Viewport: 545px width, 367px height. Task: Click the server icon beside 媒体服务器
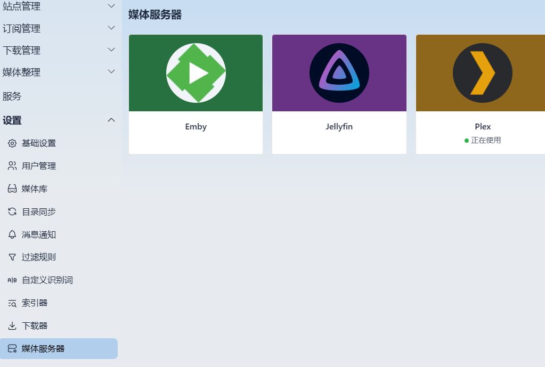tap(12, 348)
